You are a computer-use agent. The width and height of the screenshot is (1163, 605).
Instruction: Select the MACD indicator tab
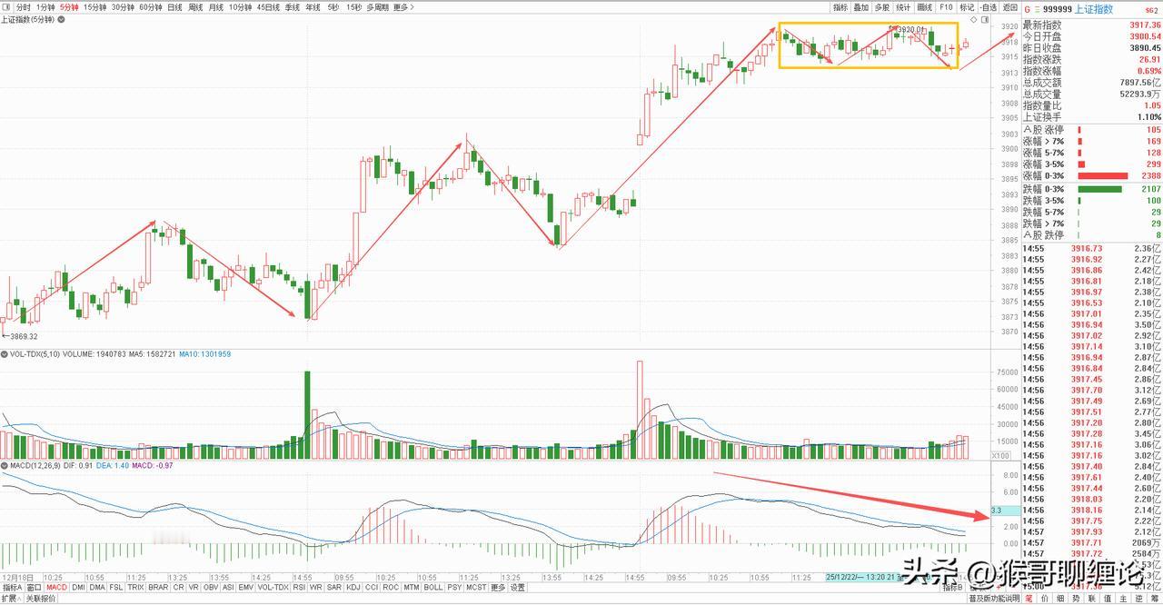56,587
